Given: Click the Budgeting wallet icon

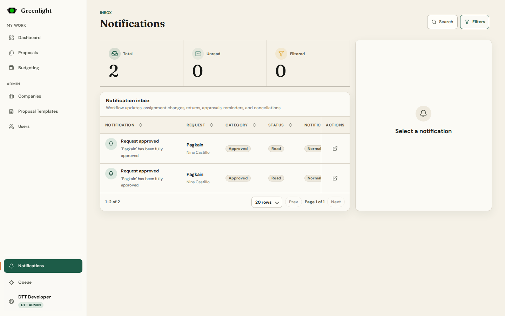Looking at the screenshot, I should [x=12, y=68].
